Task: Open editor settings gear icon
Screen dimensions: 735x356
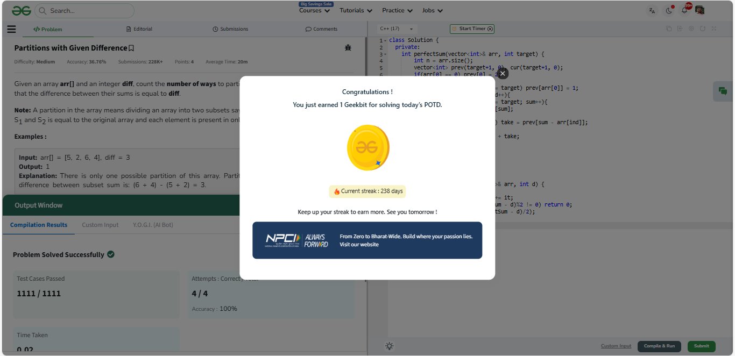Action: click(691, 29)
